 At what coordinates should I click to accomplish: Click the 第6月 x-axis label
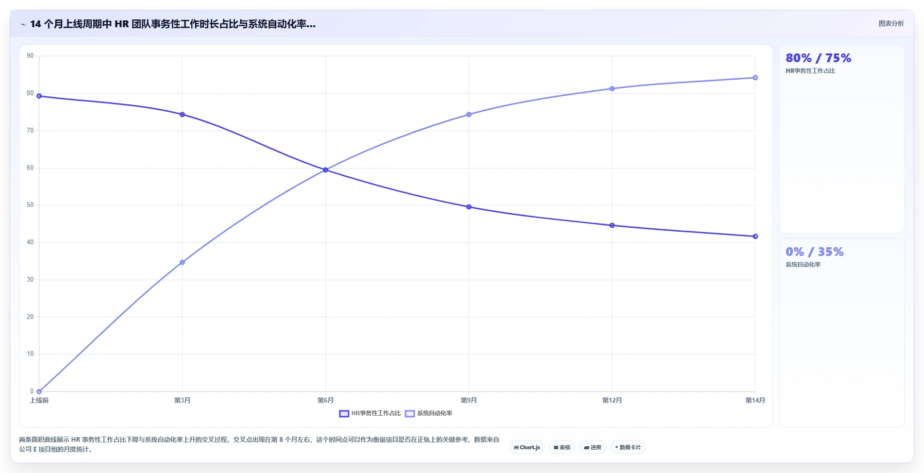[x=325, y=401]
